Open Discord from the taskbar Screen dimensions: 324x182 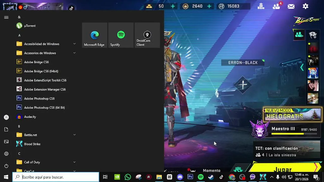[180, 177]
